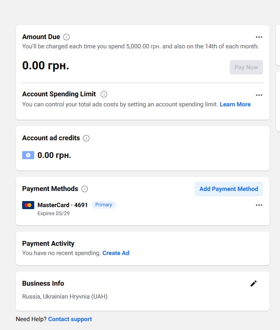
Task: Click the ad credits coupon icon
Action: (x=28, y=155)
